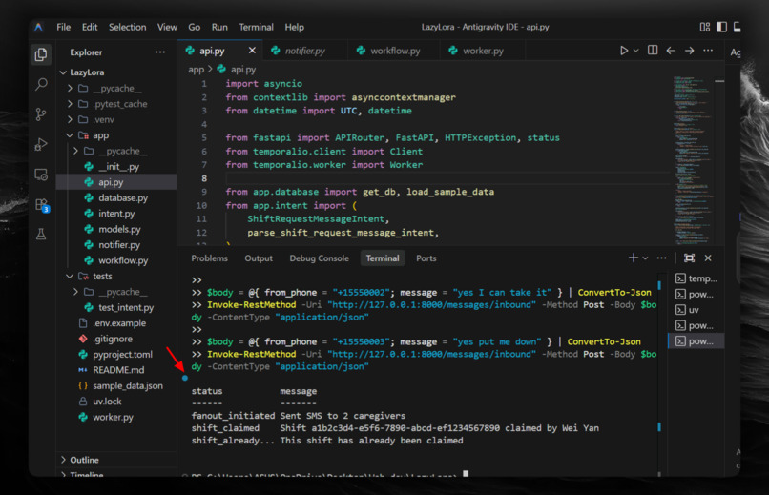
Task: Open Extensions view with badge
Action: 42,205
